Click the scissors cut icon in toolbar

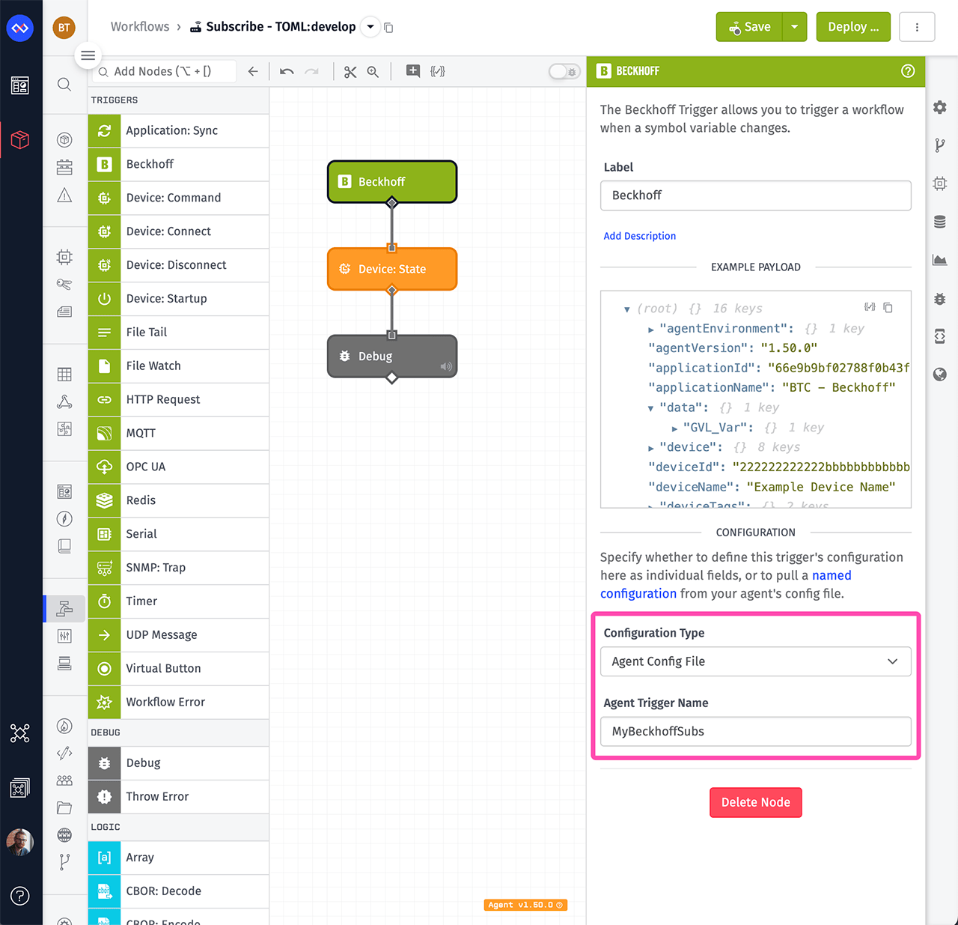pyautogui.click(x=350, y=72)
